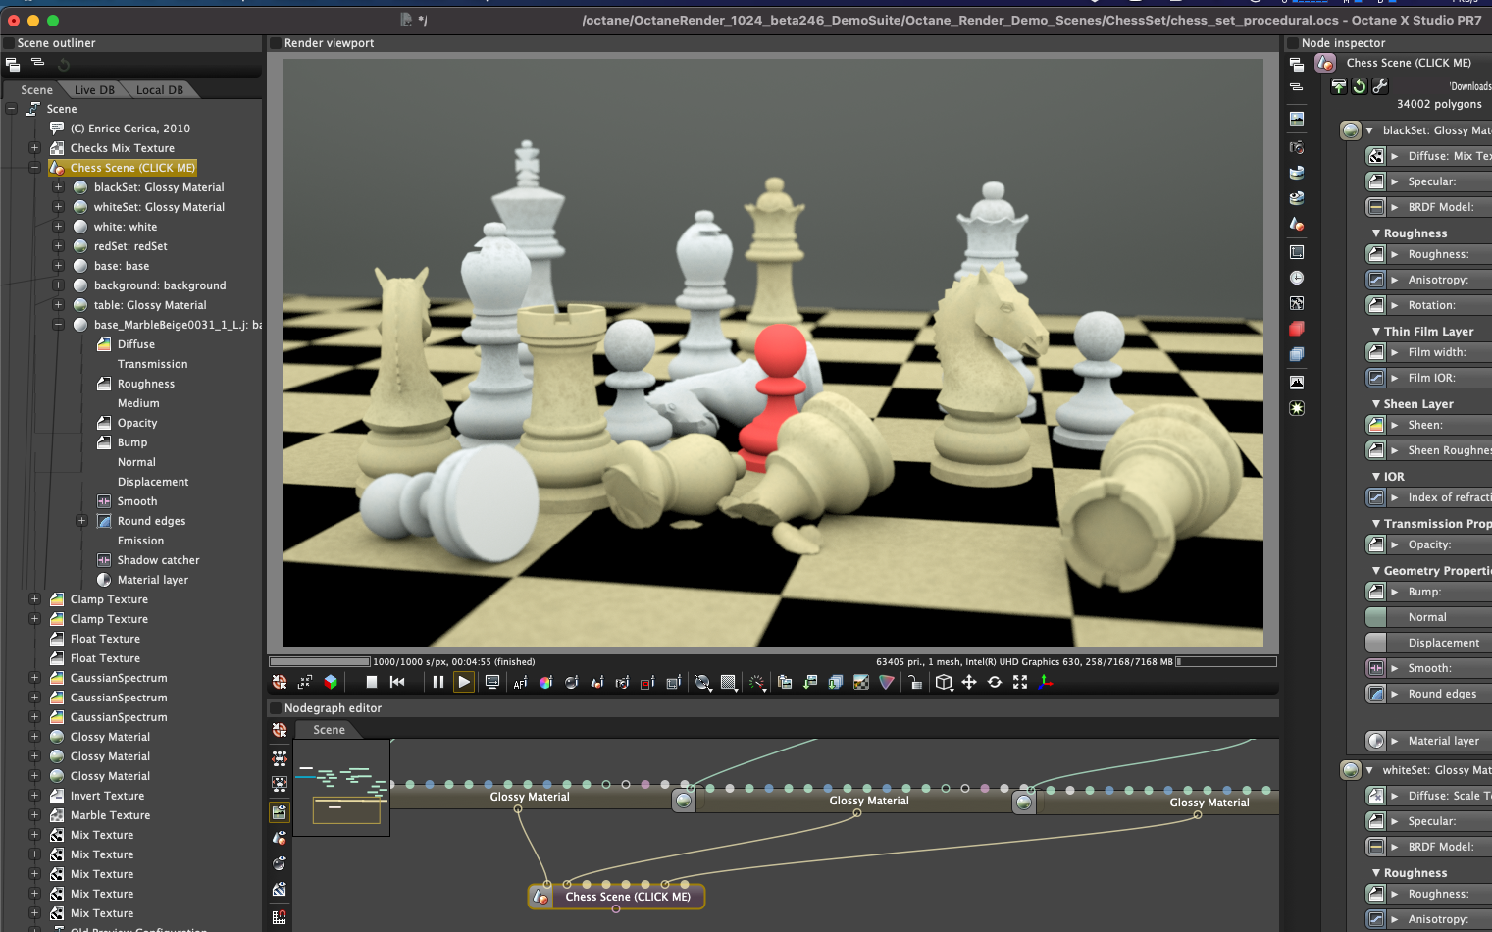
Task: Click the white balance picker color wheel icon
Action: (x=545, y=682)
